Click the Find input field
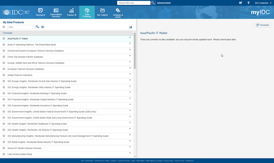Viewport: 274px width, 163px height. 21,27
